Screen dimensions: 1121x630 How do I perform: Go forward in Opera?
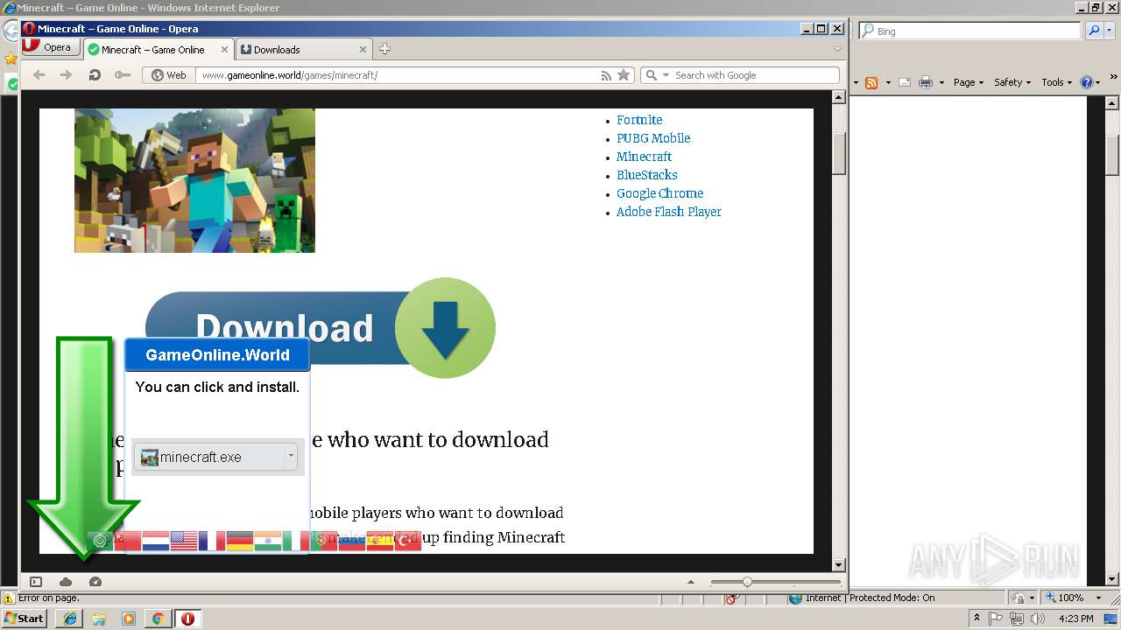click(x=67, y=75)
